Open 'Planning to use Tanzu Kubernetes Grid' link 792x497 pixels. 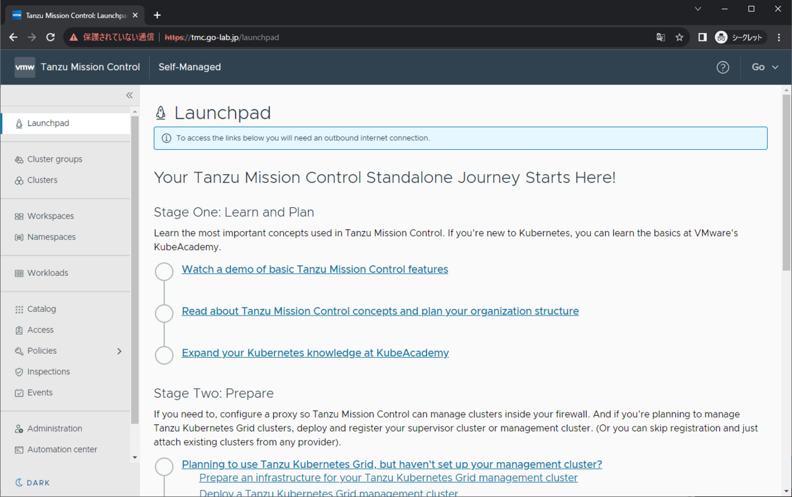[x=392, y=465]
